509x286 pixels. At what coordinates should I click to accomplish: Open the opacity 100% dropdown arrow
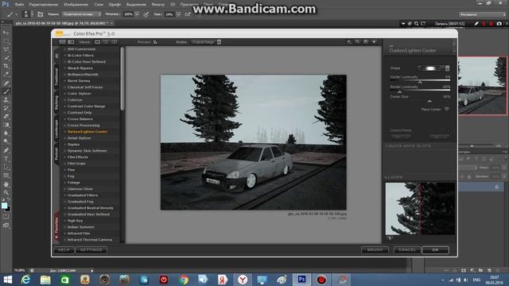point(137,14)
